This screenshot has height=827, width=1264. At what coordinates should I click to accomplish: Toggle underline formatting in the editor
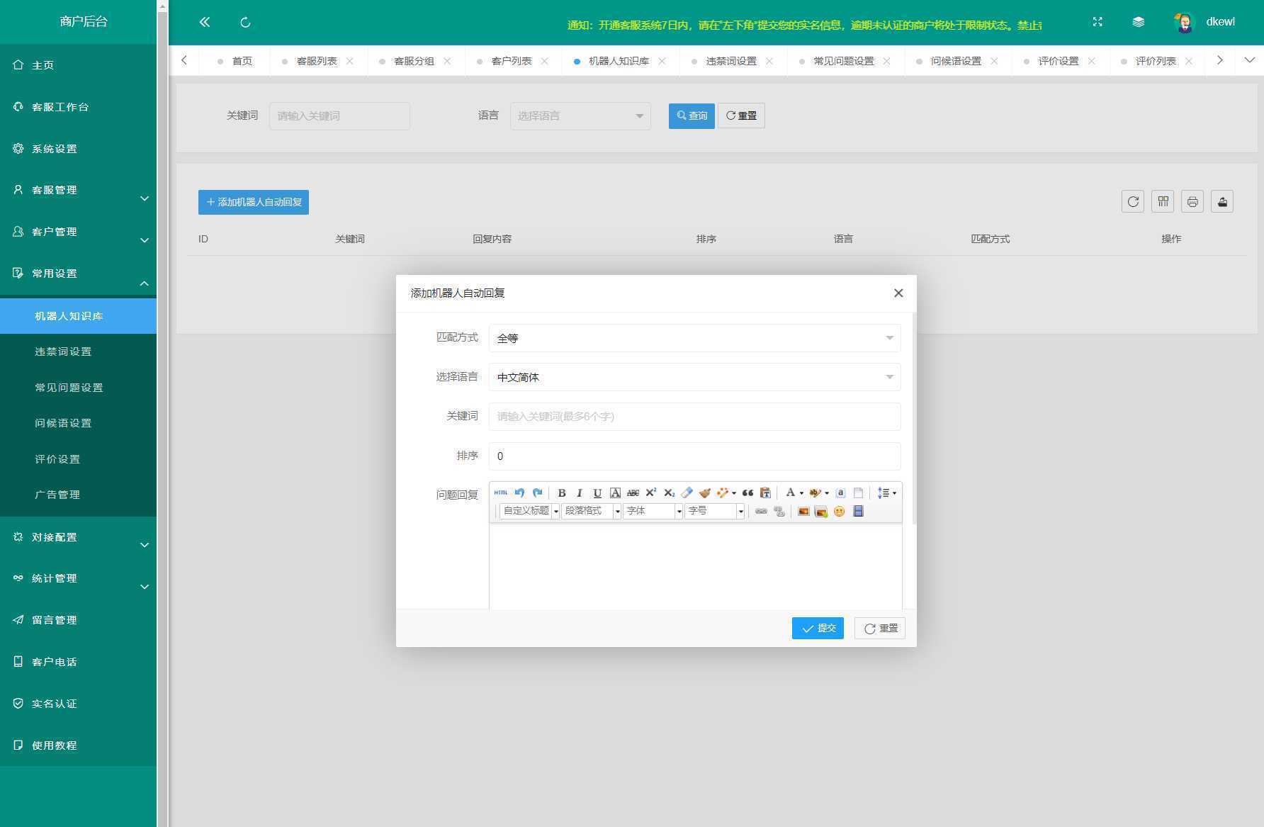coord(597,493)
